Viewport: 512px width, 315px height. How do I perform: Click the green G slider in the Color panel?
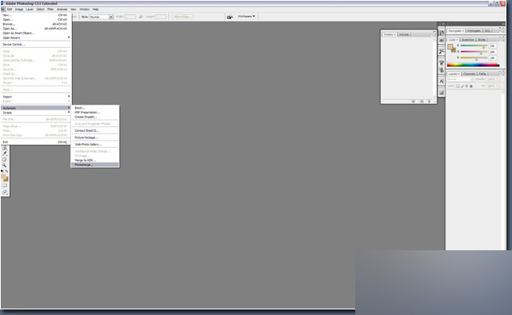474,52
